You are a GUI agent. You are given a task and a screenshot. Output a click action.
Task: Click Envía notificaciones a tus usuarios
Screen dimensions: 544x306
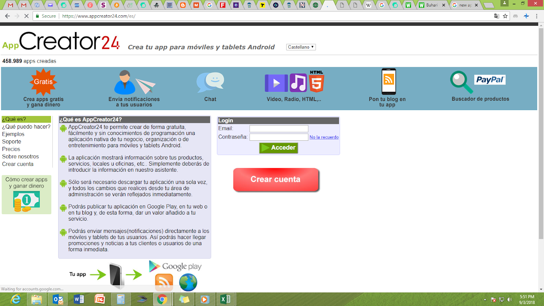[x=134, y=102]
